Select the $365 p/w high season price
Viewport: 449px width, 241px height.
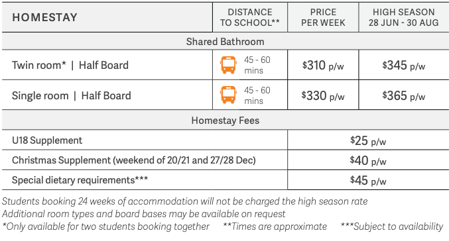point(403,96)
